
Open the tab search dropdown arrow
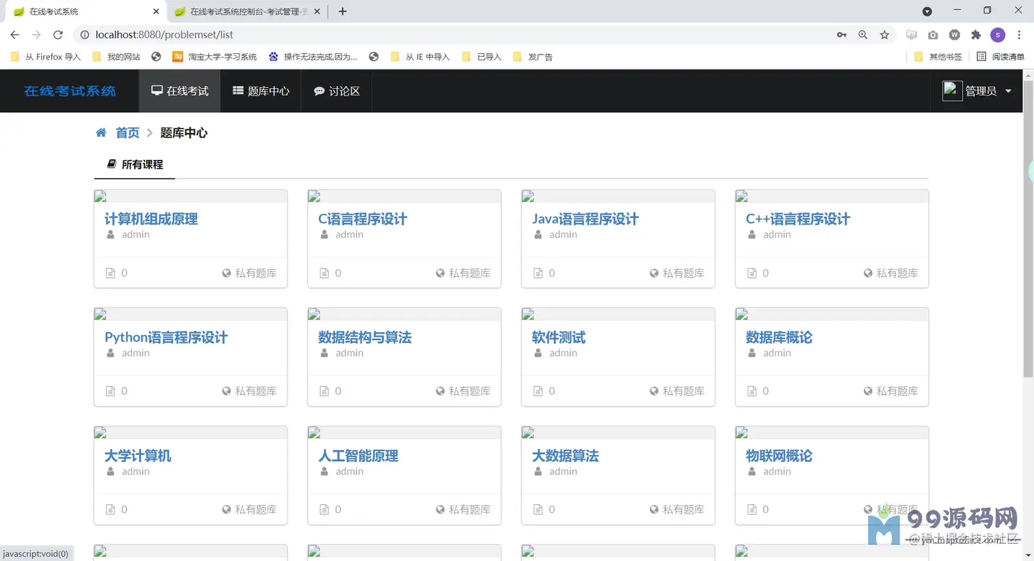click(927, 11)
